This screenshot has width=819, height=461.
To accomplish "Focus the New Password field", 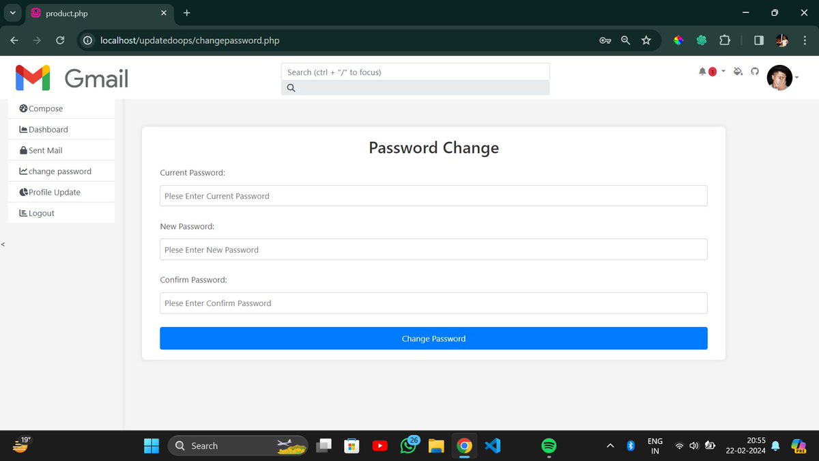I will (433, 249).
